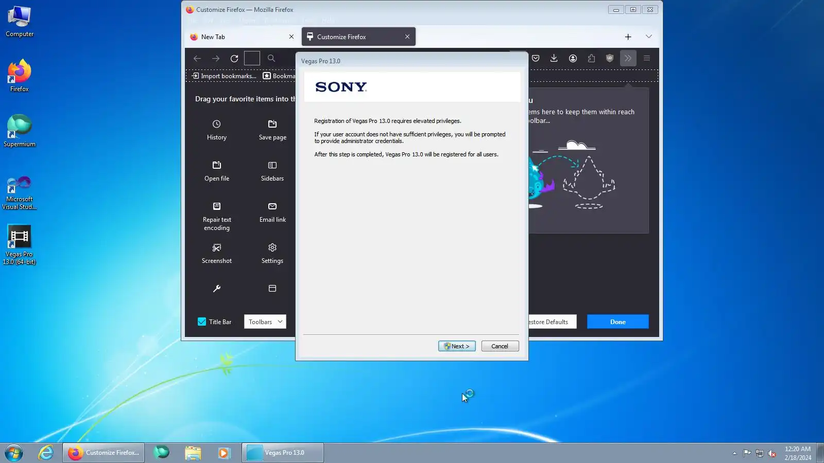Launch Internet Explorer from the taskbar
This screenshot has width=824, height=463.
tap(46, 453)
